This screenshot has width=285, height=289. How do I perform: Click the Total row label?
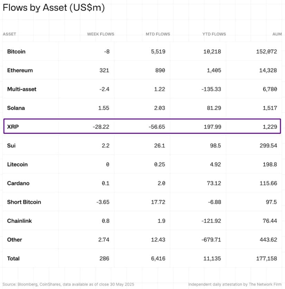click(13, 259)
